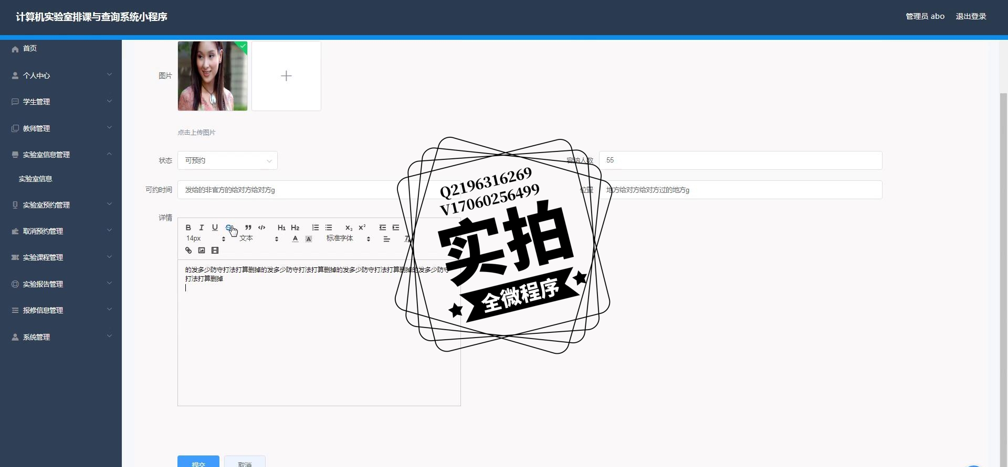Viewport: 1008px width, 467px height.
Task: Select the uploaded portrait thumbnail
Action: pos(213,76)
